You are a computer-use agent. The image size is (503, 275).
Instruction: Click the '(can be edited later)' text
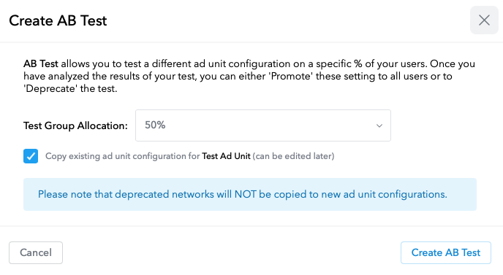[293, 156]
